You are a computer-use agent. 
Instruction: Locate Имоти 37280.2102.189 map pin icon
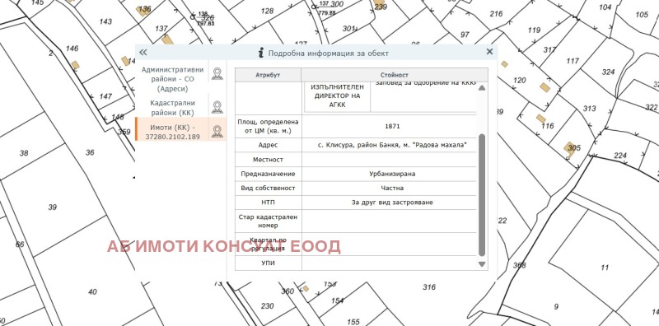coord(217,132)
